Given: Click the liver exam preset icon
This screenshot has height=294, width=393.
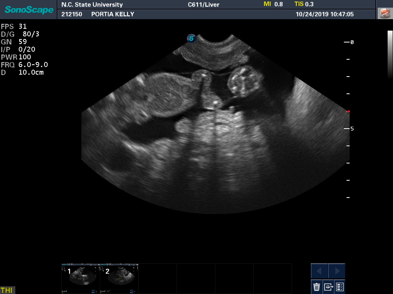Looking at the screenshot, I should (x=383, y=13).
